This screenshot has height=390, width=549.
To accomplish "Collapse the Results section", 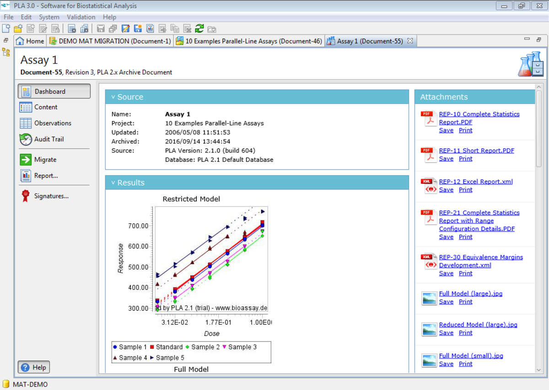I will pos(113,182).
